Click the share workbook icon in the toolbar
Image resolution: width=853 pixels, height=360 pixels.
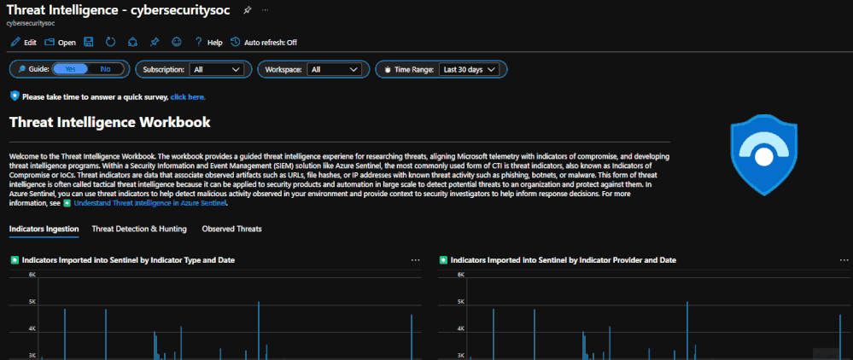[132, 42]
